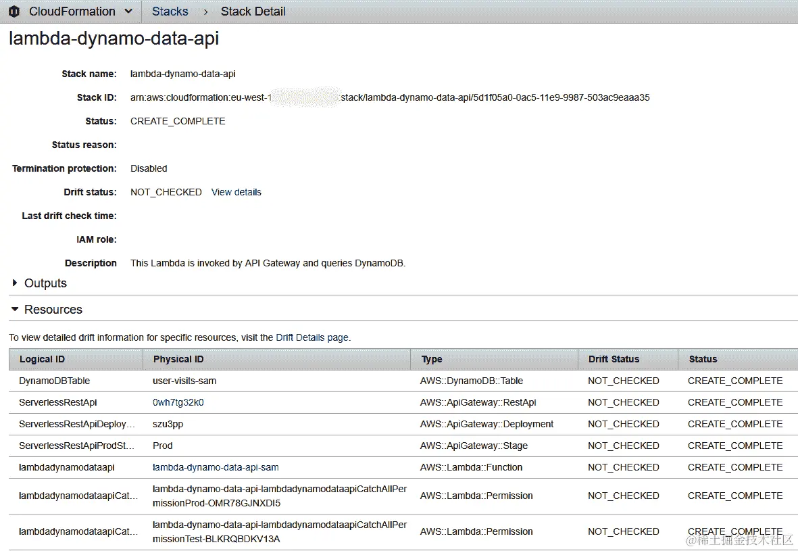The width and height of the screenshot is (798, 551).
Task: Click the Stack ID ARN text
Action: pyautogui.click(x=390, y=97)
